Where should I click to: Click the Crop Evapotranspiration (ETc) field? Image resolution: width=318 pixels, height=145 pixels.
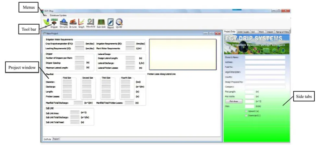(x=79, y=44)
